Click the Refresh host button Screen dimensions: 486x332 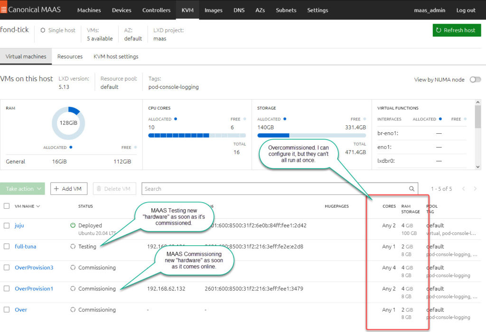coord(457,30)
